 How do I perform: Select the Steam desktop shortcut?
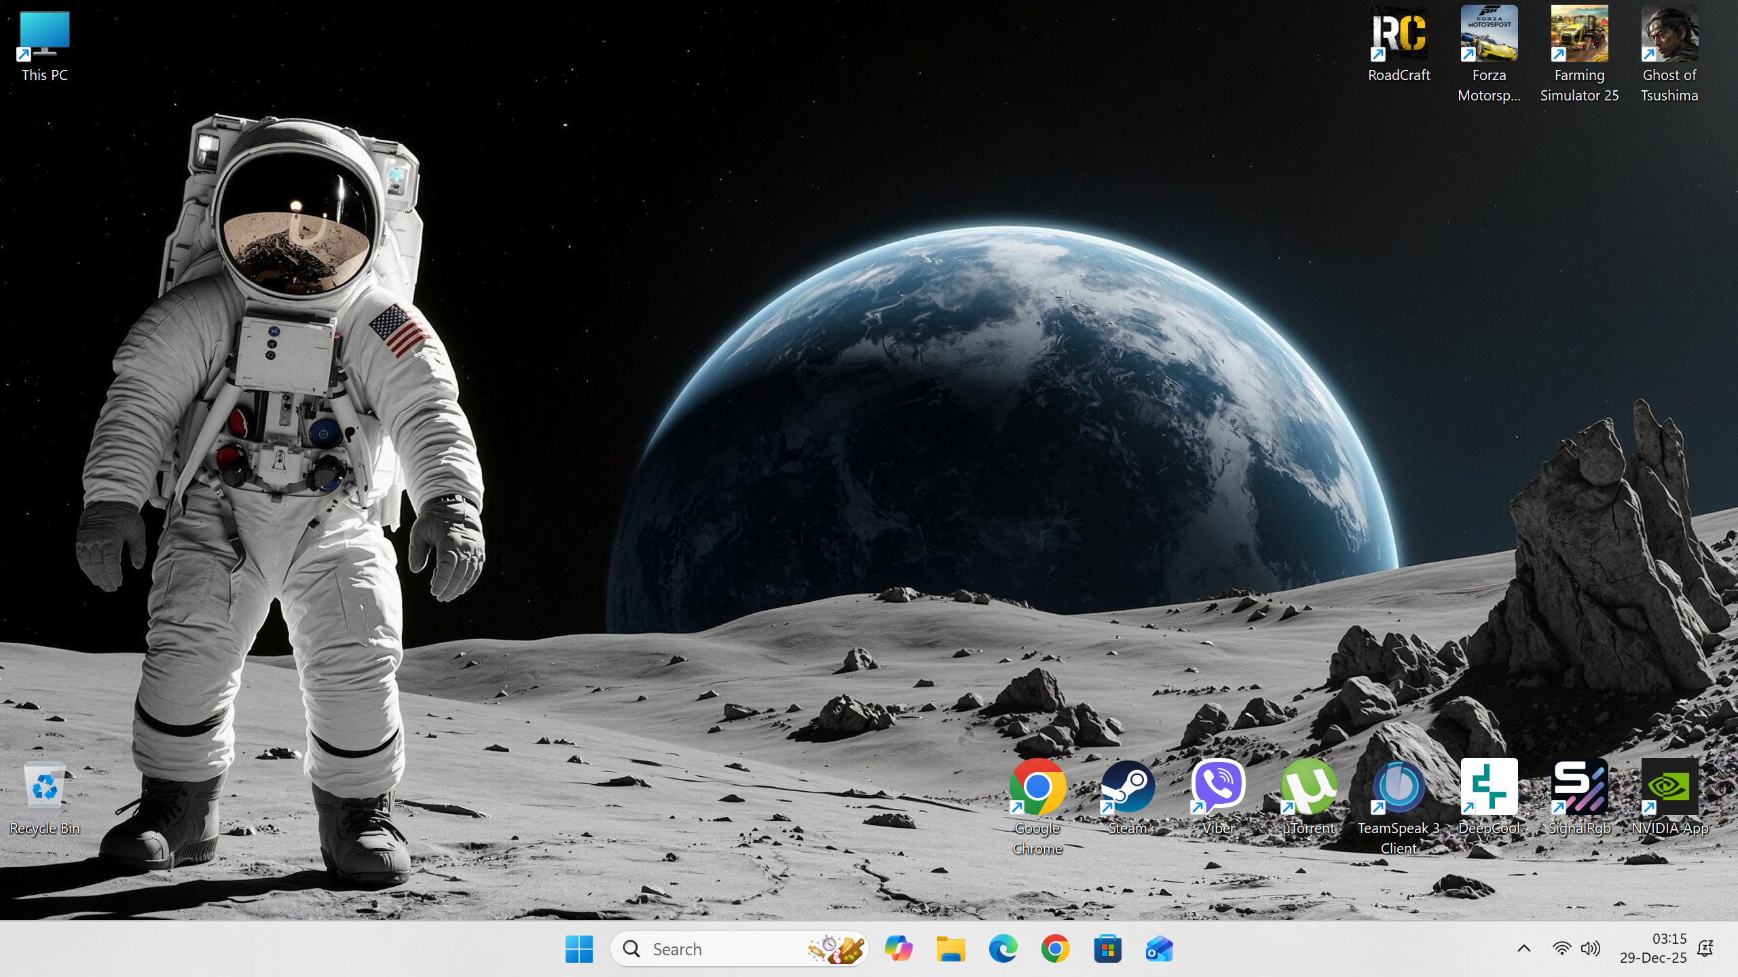tap(1128, 787)
